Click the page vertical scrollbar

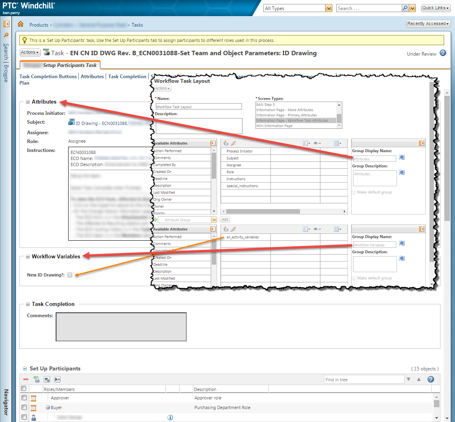447,158
